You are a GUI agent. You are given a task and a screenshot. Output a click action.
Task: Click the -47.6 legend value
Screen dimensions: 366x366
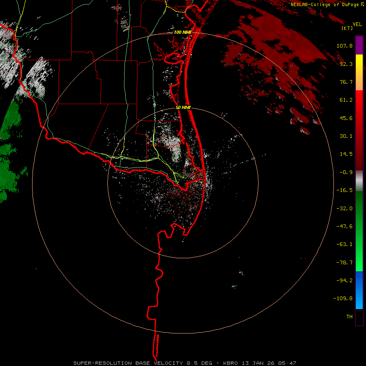coord(344,227)
